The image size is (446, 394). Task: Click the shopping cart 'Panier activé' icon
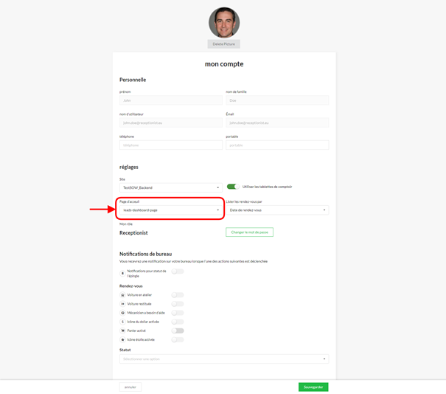click(122, 331)
